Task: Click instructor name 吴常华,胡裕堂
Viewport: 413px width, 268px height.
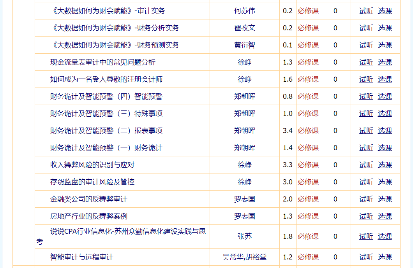Action: click(244, 257)
